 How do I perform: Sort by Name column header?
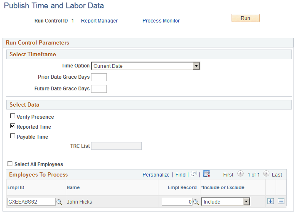(73, 187)
